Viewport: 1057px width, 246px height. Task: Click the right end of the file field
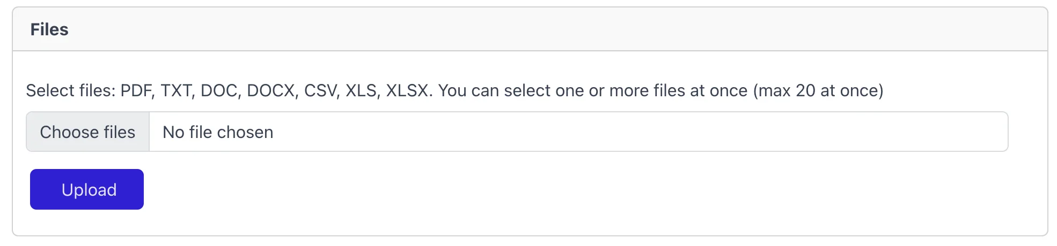pos(987,132)
